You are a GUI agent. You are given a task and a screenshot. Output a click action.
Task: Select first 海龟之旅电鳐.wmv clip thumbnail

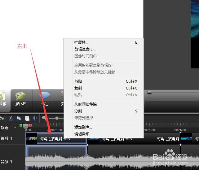pyautogui.click(x=32, y=138)
